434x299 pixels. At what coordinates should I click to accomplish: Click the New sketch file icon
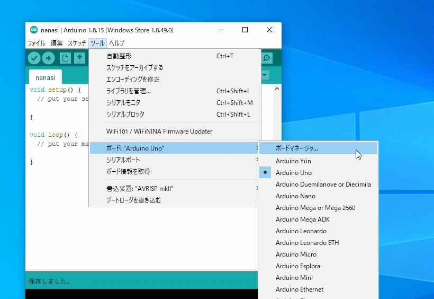[65, 58]
